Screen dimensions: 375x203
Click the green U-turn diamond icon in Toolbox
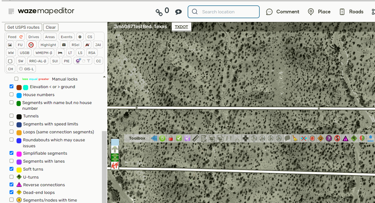354,138
